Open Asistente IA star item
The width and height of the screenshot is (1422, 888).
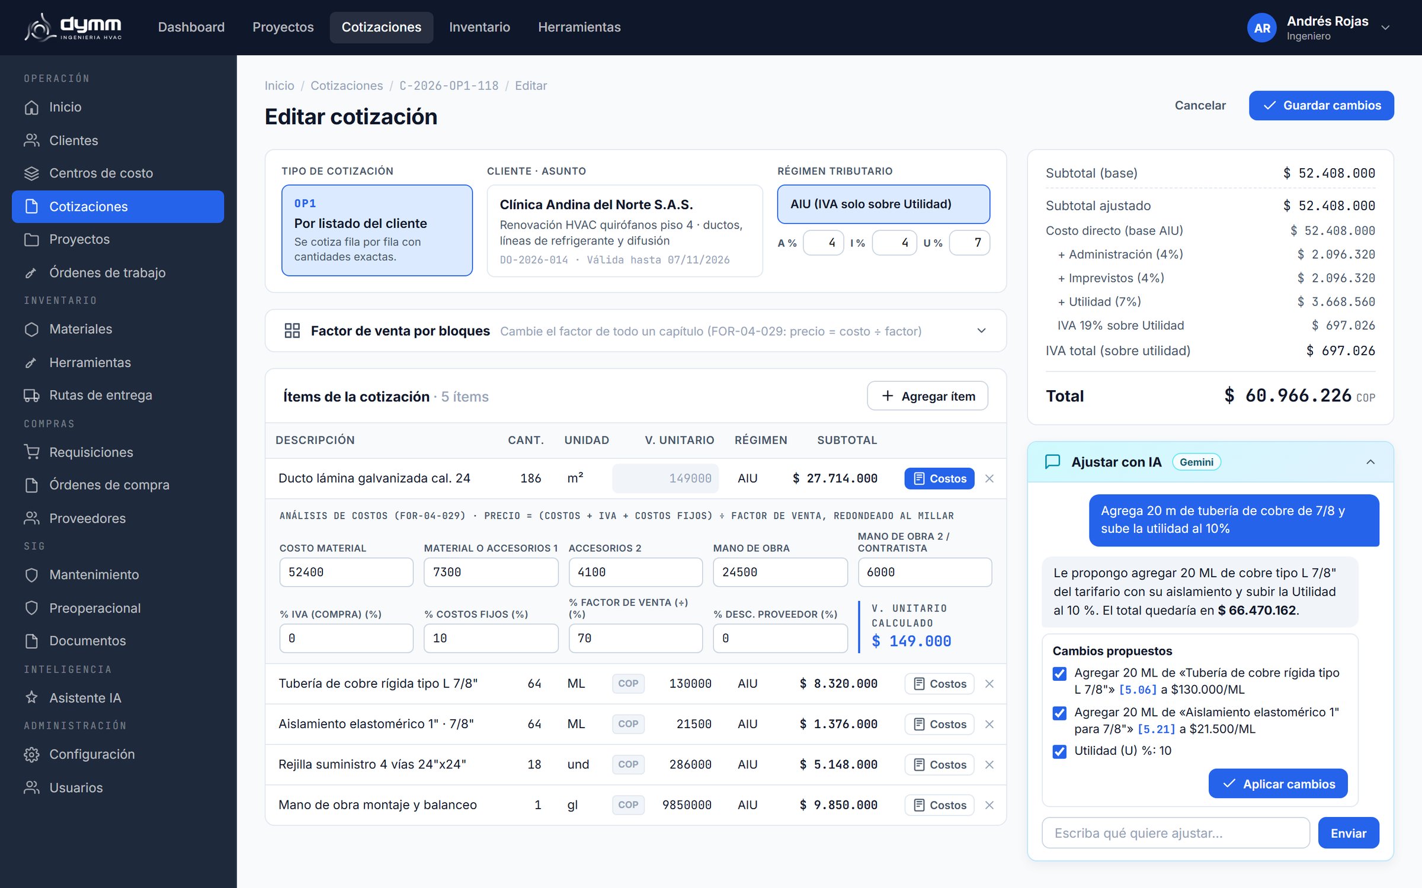[x=118, y=698]
